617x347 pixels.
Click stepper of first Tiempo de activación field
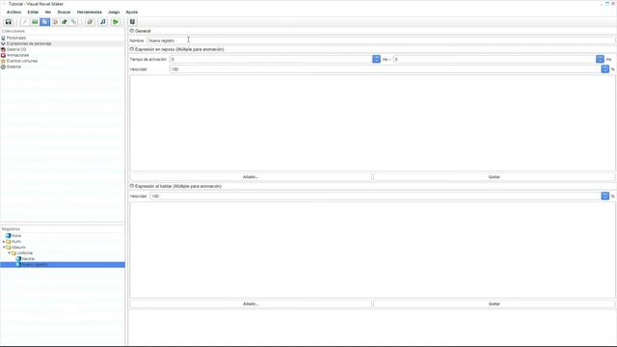click(x=376, y=59)
